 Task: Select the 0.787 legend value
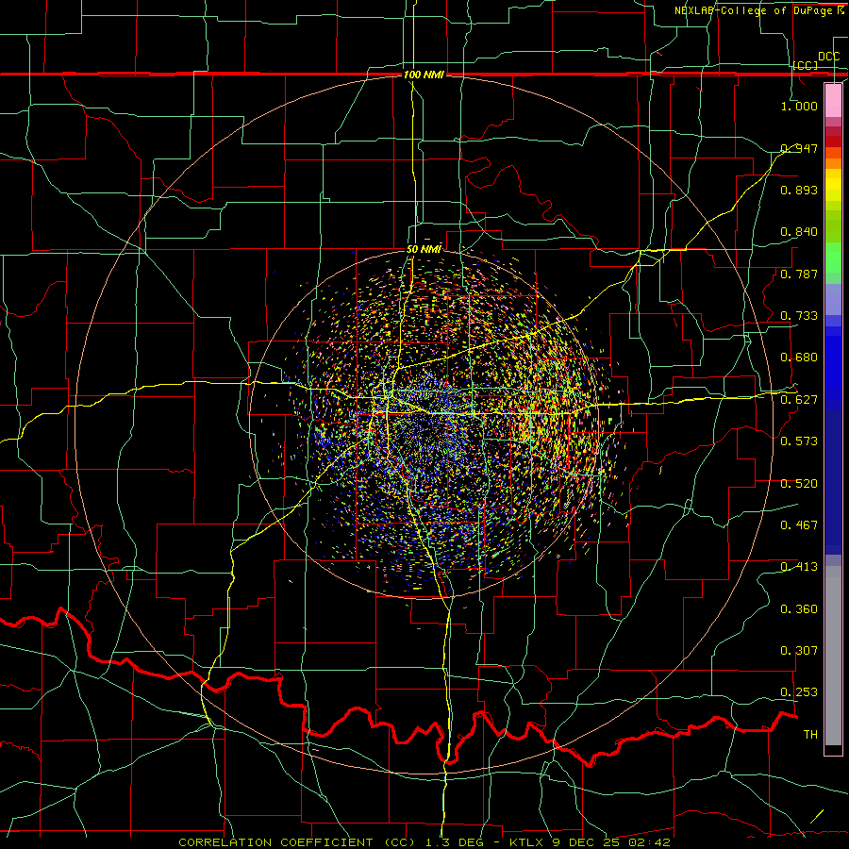point(799,274)
